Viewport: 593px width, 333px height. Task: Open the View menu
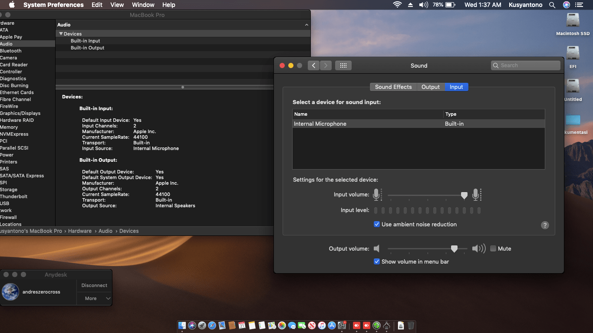tap(117, 5)
